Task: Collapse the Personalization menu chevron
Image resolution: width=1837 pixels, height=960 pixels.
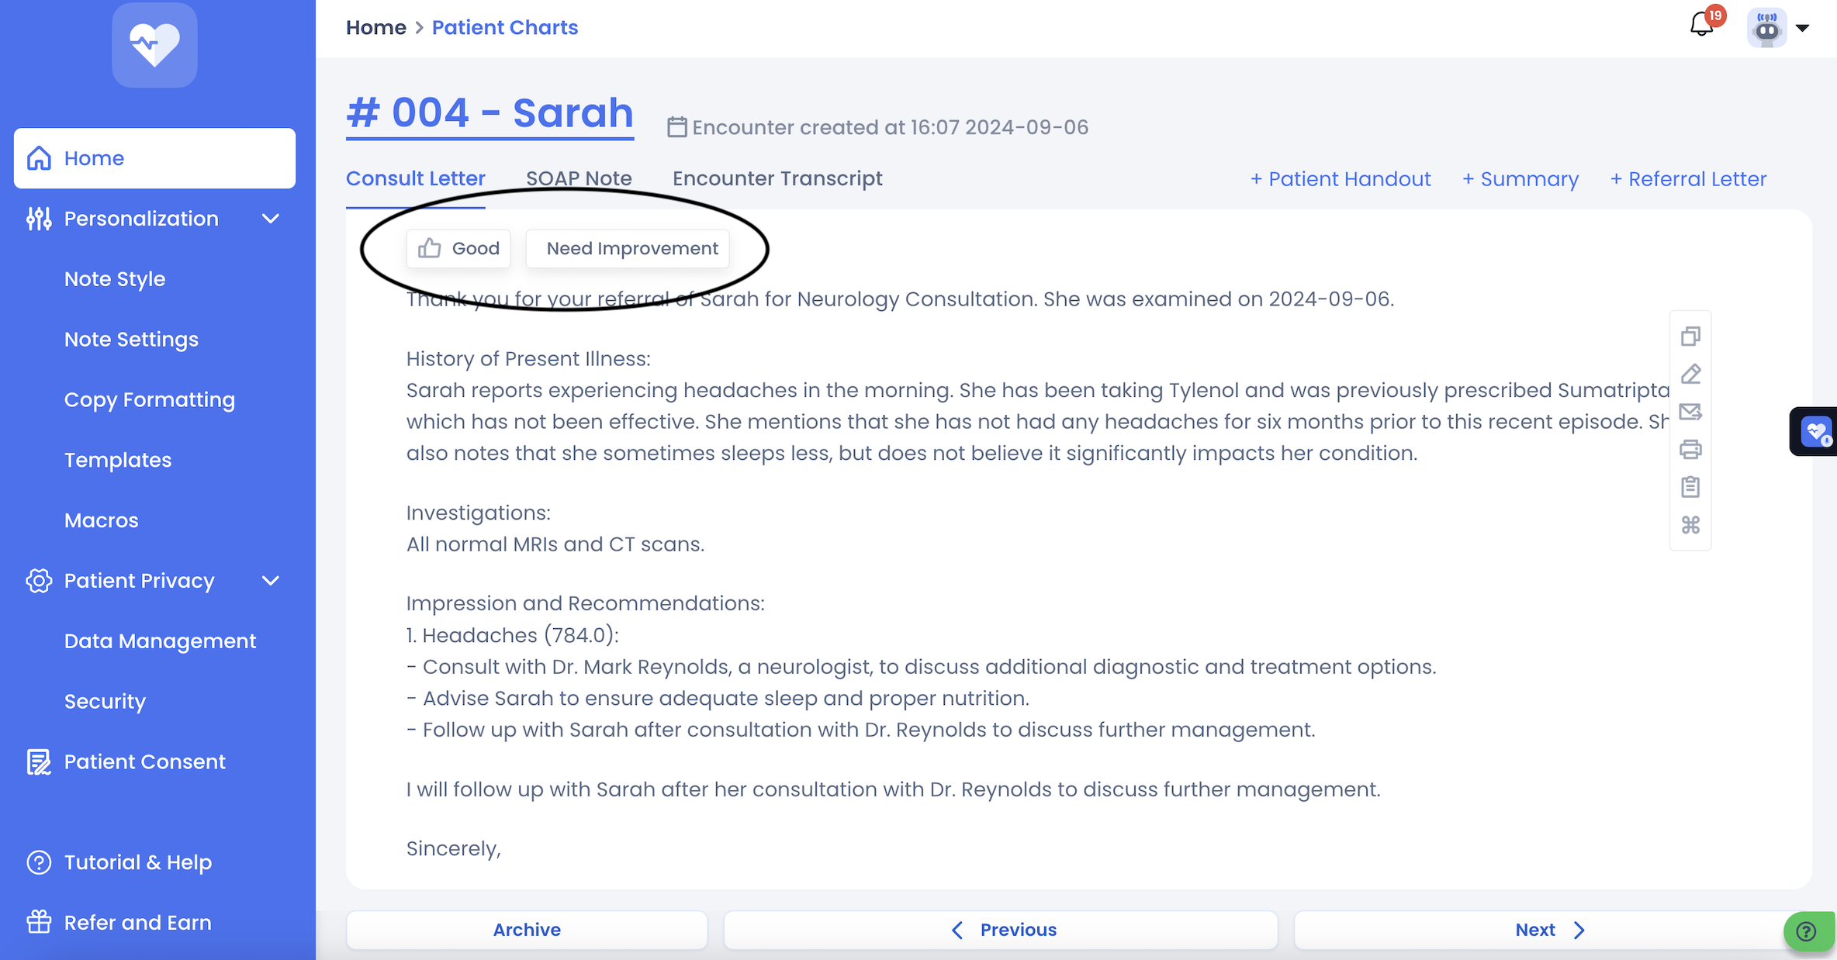Action: (271, 219)
